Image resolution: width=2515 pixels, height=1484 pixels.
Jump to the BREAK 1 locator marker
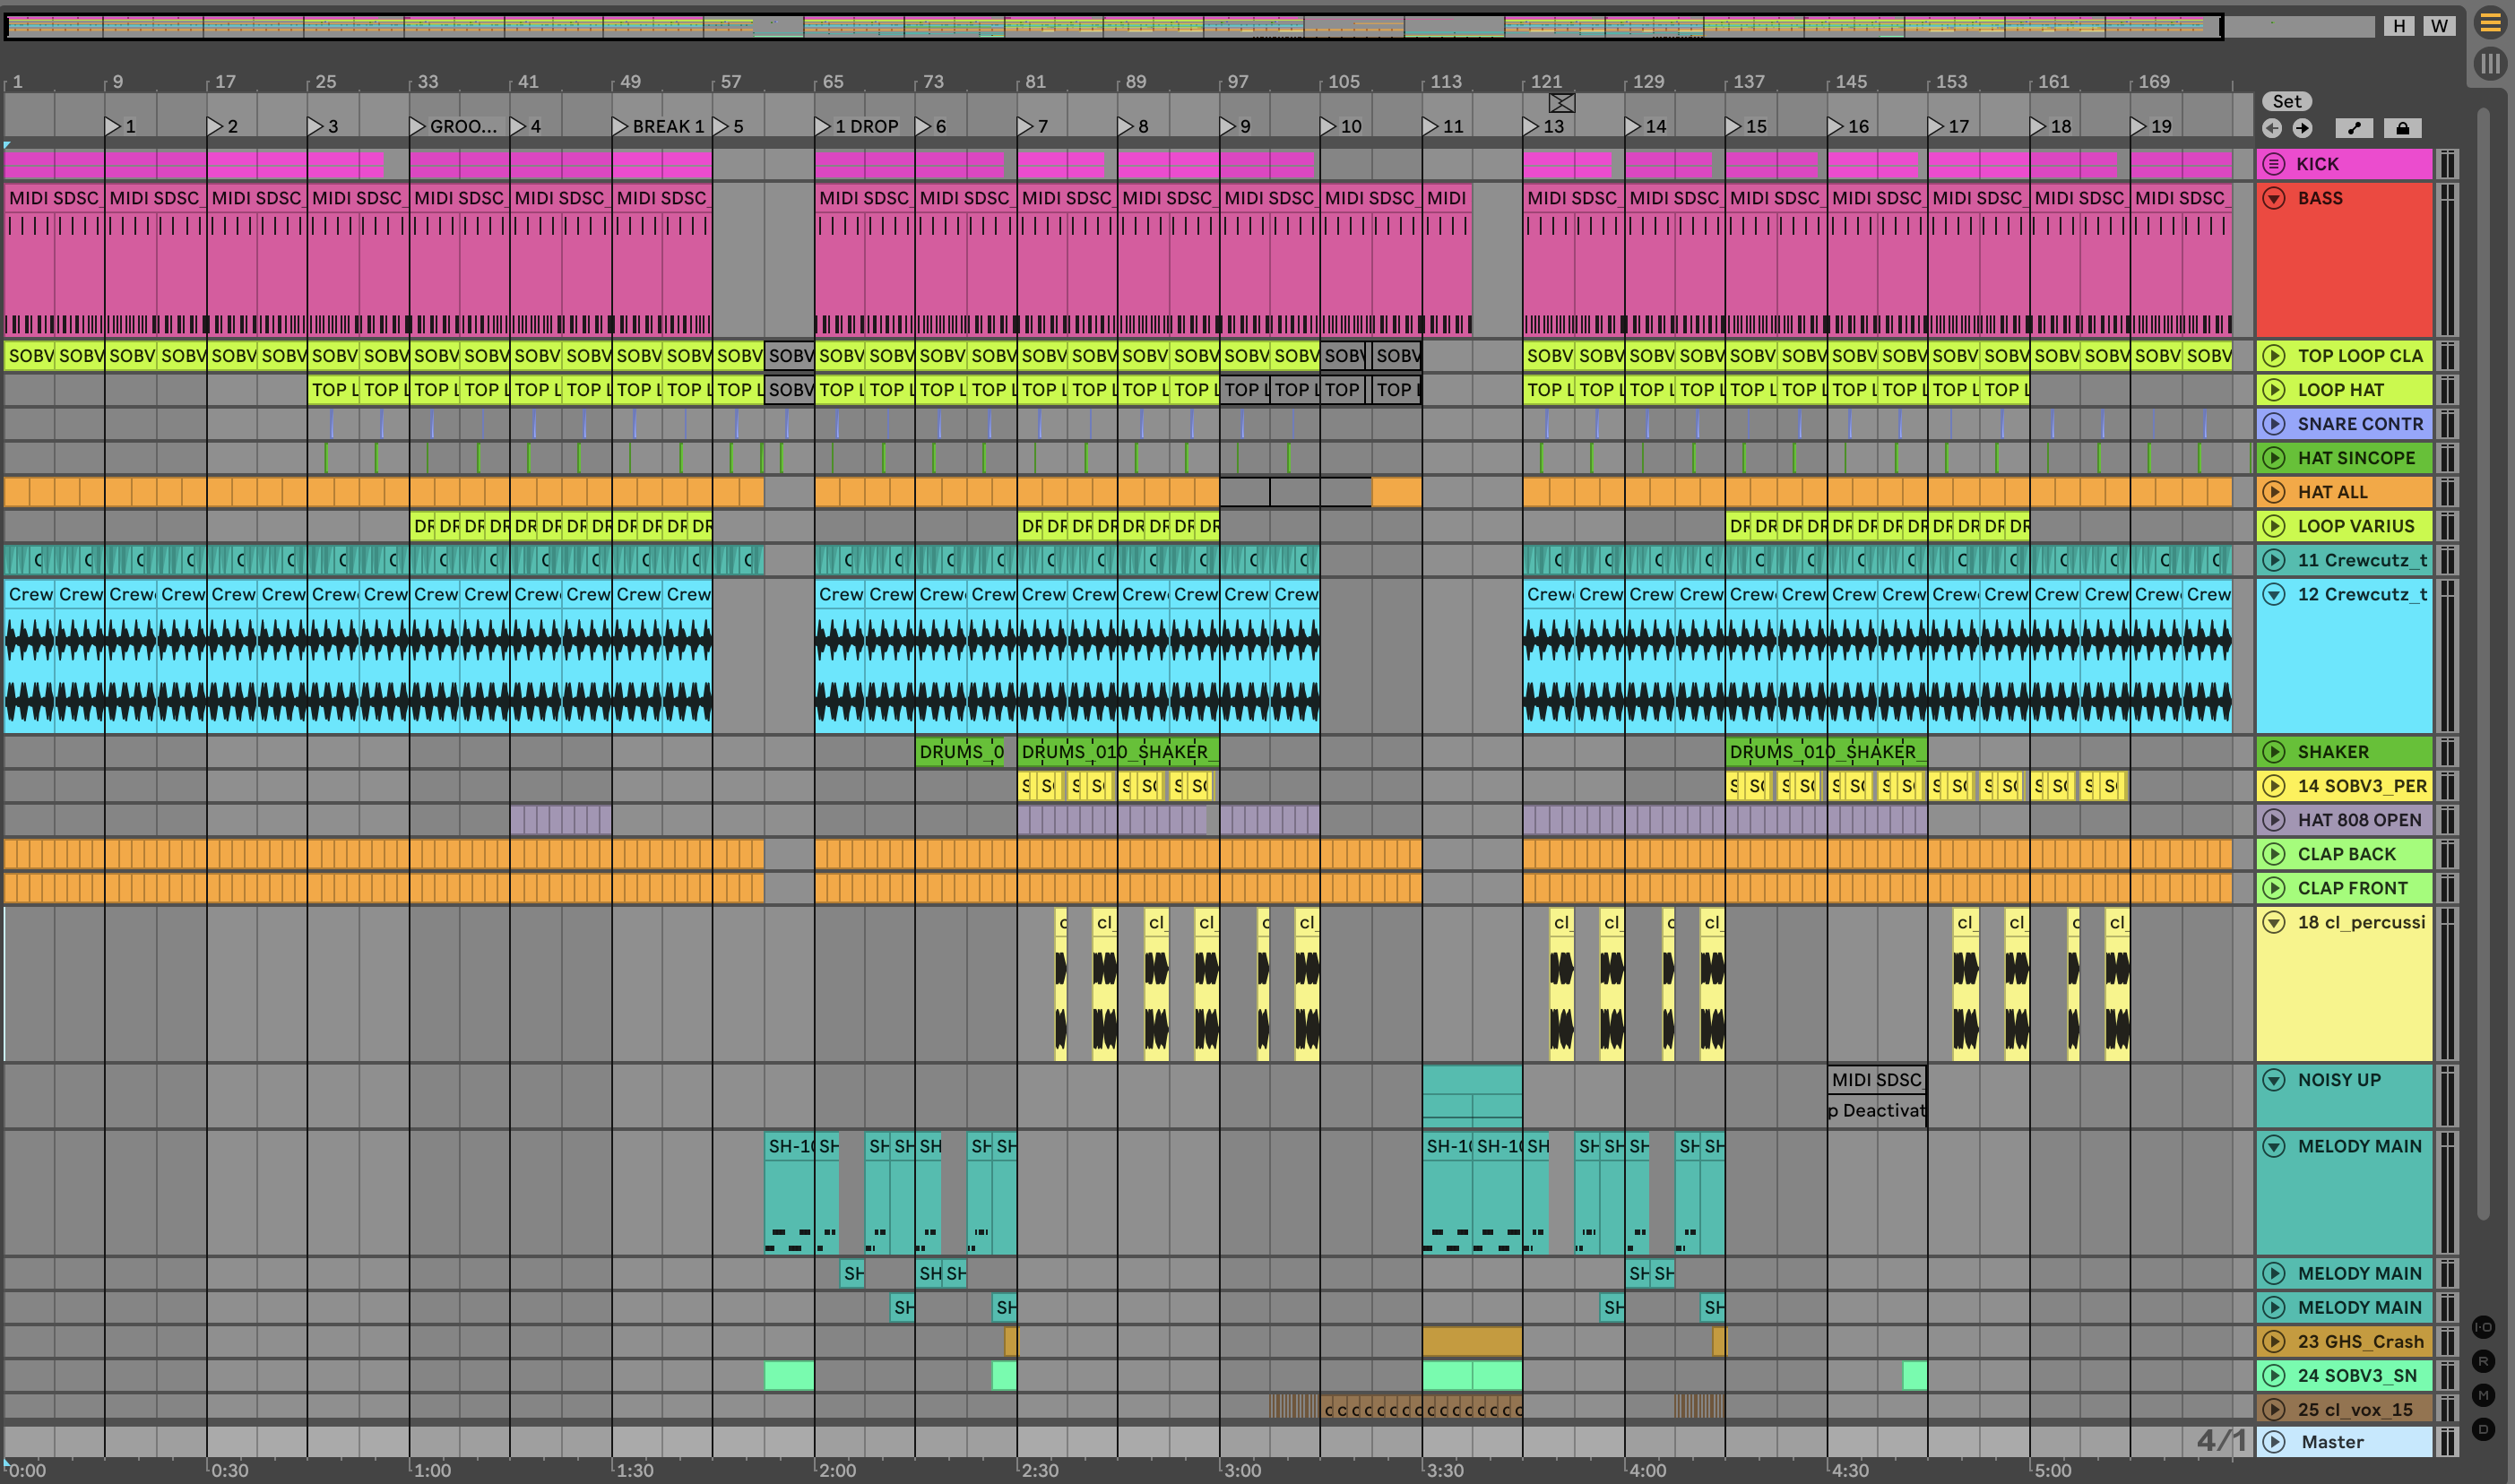(x=620, y=126)
